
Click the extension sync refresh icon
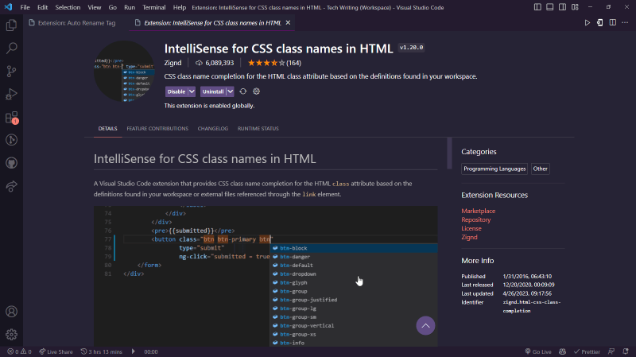click(243, 91)
